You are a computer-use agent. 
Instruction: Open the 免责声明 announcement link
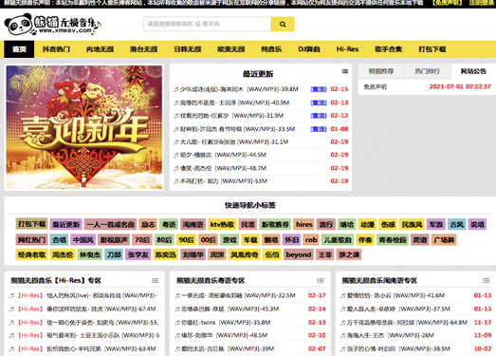[x=376, y=86]
